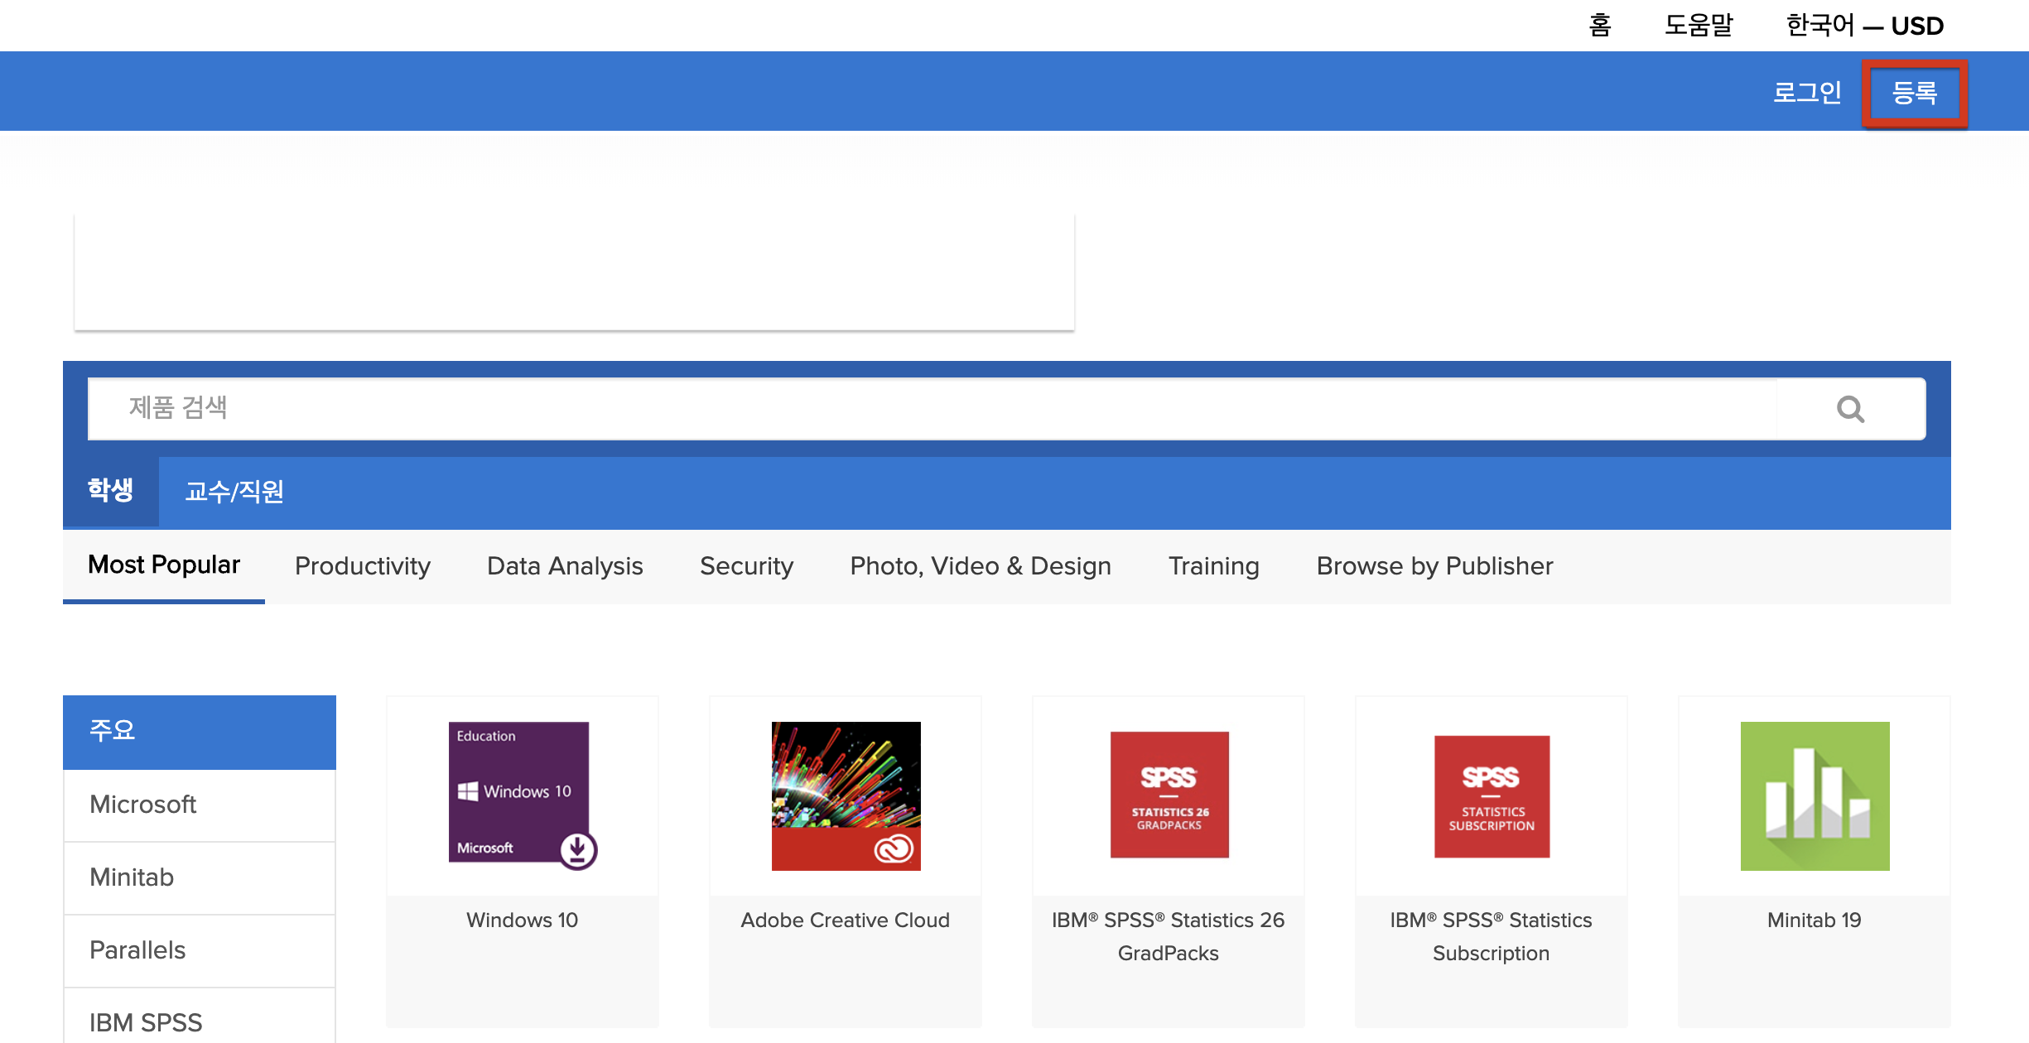Click the 로그인 login link
Screen dimensions: 2029x1043
click(1807, 93)
